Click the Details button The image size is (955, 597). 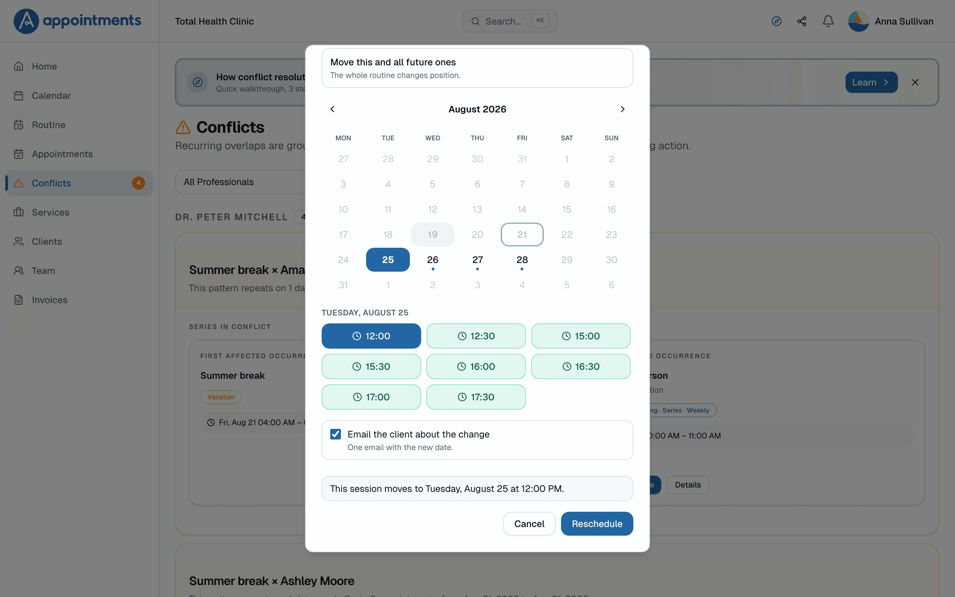point(688,485)
